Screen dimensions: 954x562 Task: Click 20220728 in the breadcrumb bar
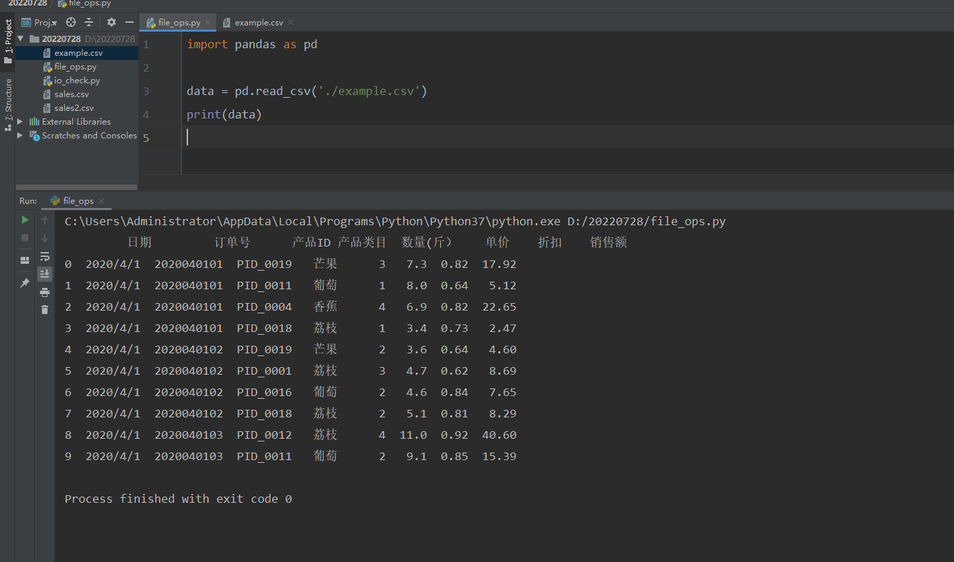pyautogui.click(x=28, y=3)
